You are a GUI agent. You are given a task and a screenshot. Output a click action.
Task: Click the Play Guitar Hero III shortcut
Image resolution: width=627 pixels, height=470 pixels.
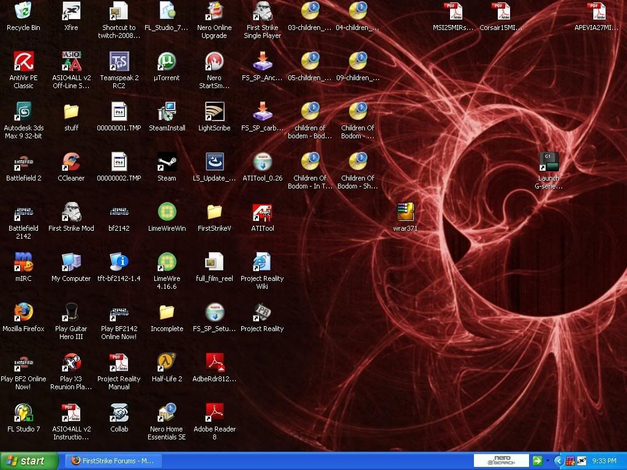pos(71,311)
